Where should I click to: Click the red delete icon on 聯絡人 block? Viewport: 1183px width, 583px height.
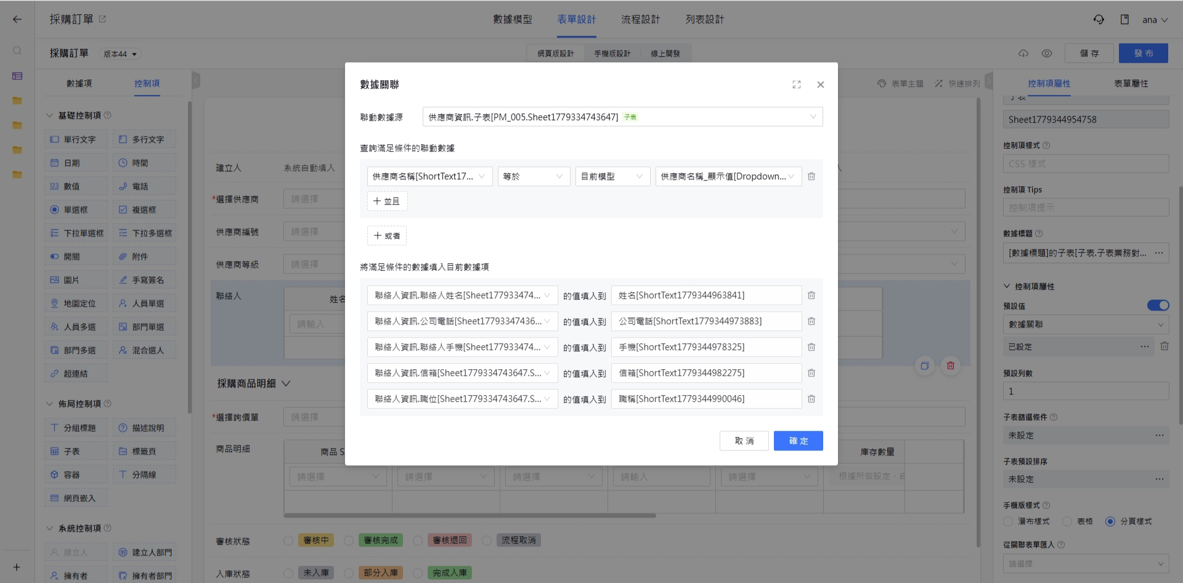(x=951, y=365)
